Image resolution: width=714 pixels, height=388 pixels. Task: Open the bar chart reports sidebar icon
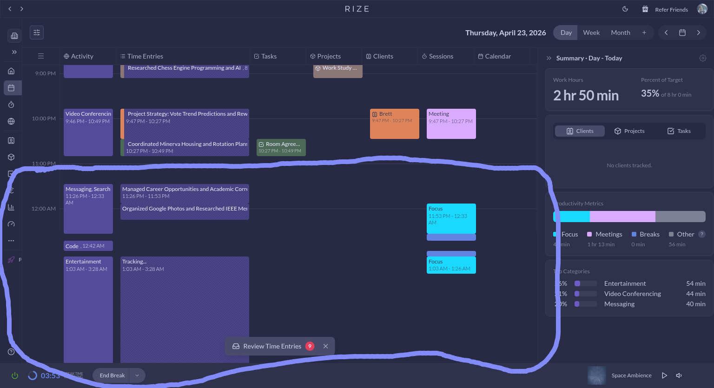pos(11,207)
